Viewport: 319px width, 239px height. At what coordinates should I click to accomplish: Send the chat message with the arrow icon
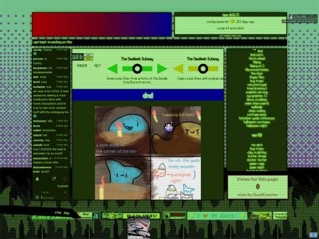click(66, 197)
